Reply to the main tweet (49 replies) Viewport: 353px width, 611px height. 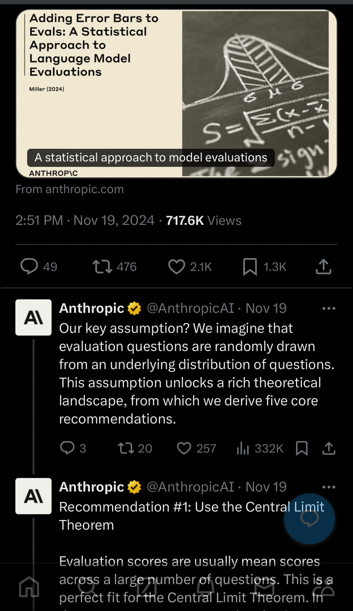29,266
